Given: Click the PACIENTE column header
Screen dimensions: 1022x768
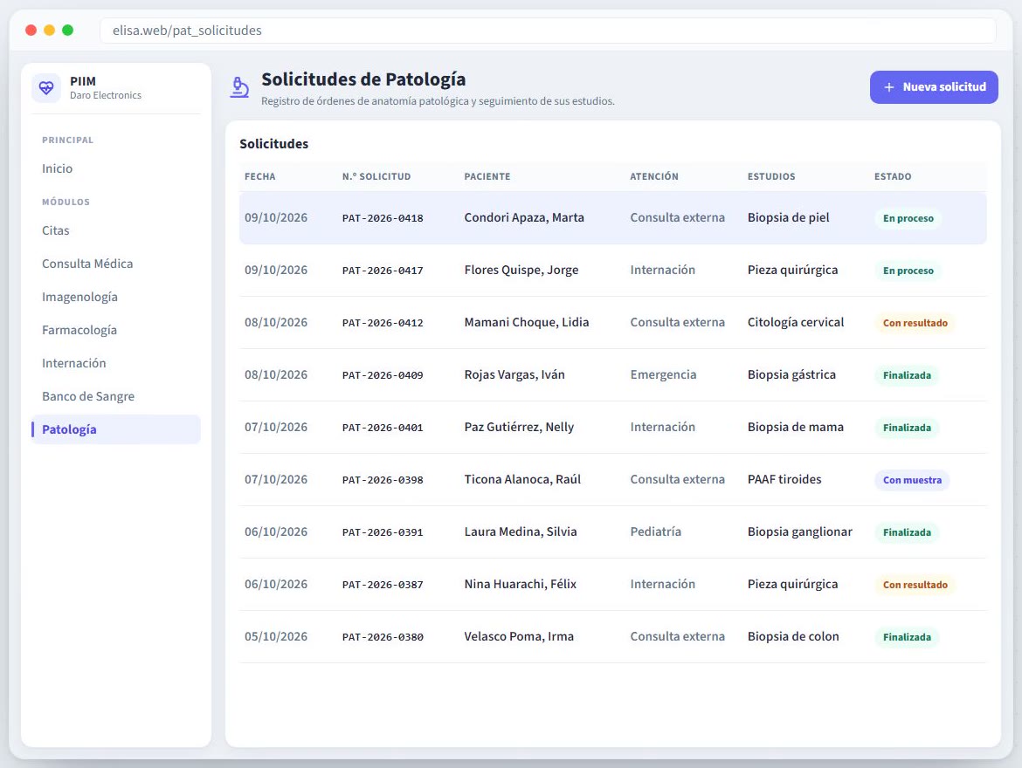Looking at the screenshot, I should [487, 176].
